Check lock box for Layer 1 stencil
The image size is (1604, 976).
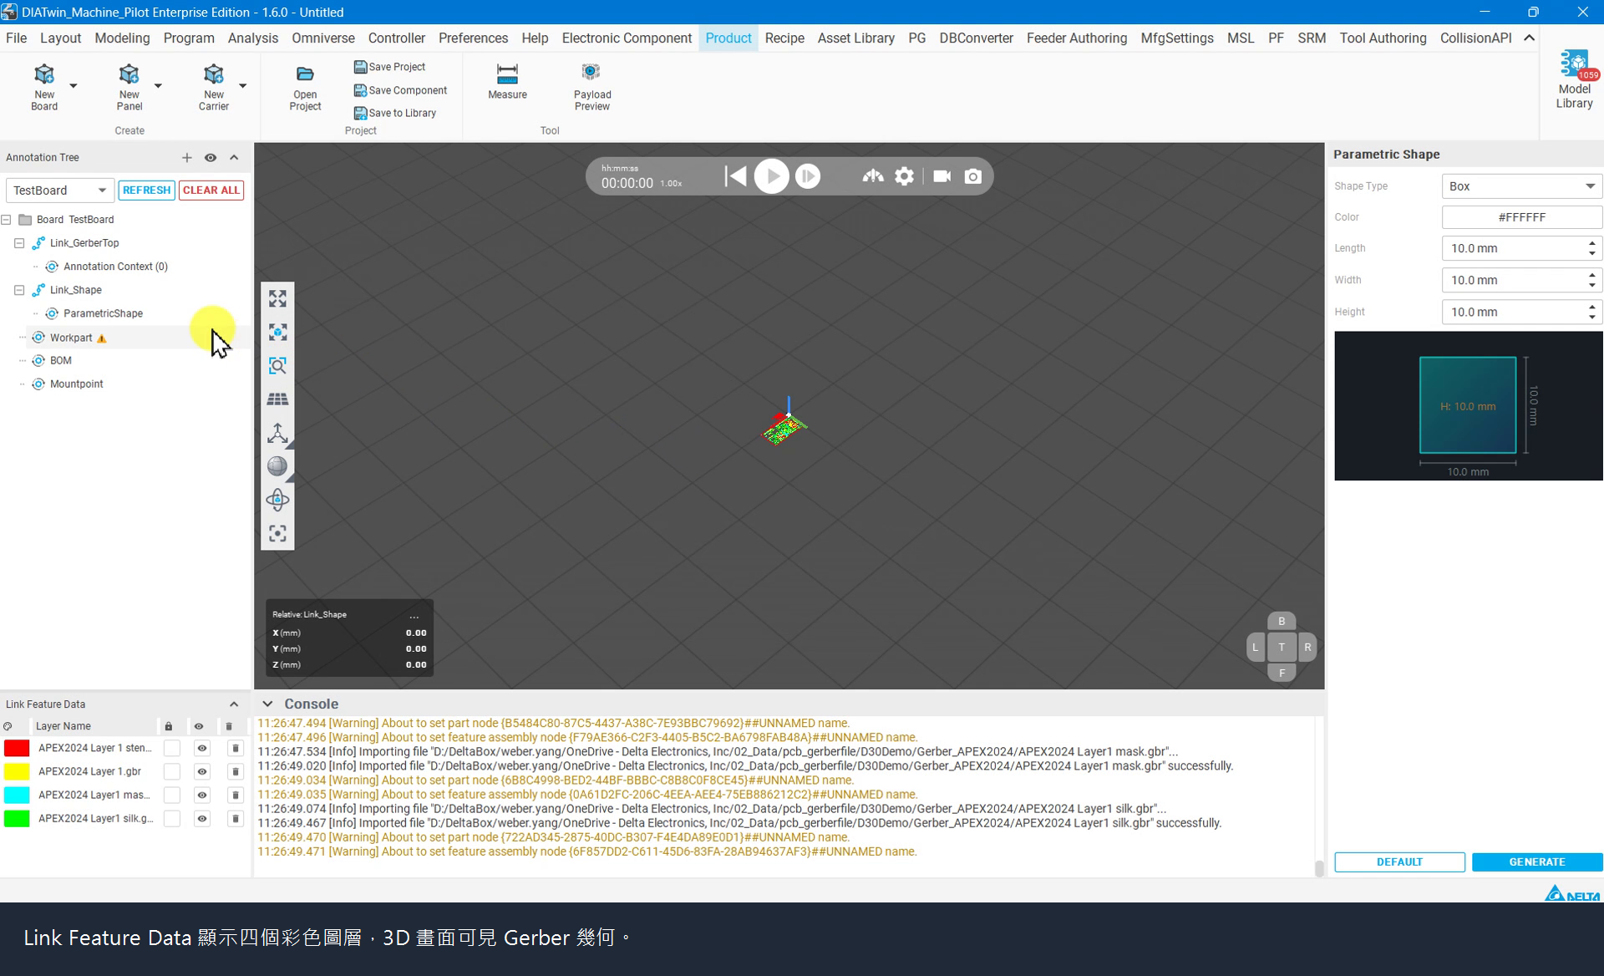171,748
